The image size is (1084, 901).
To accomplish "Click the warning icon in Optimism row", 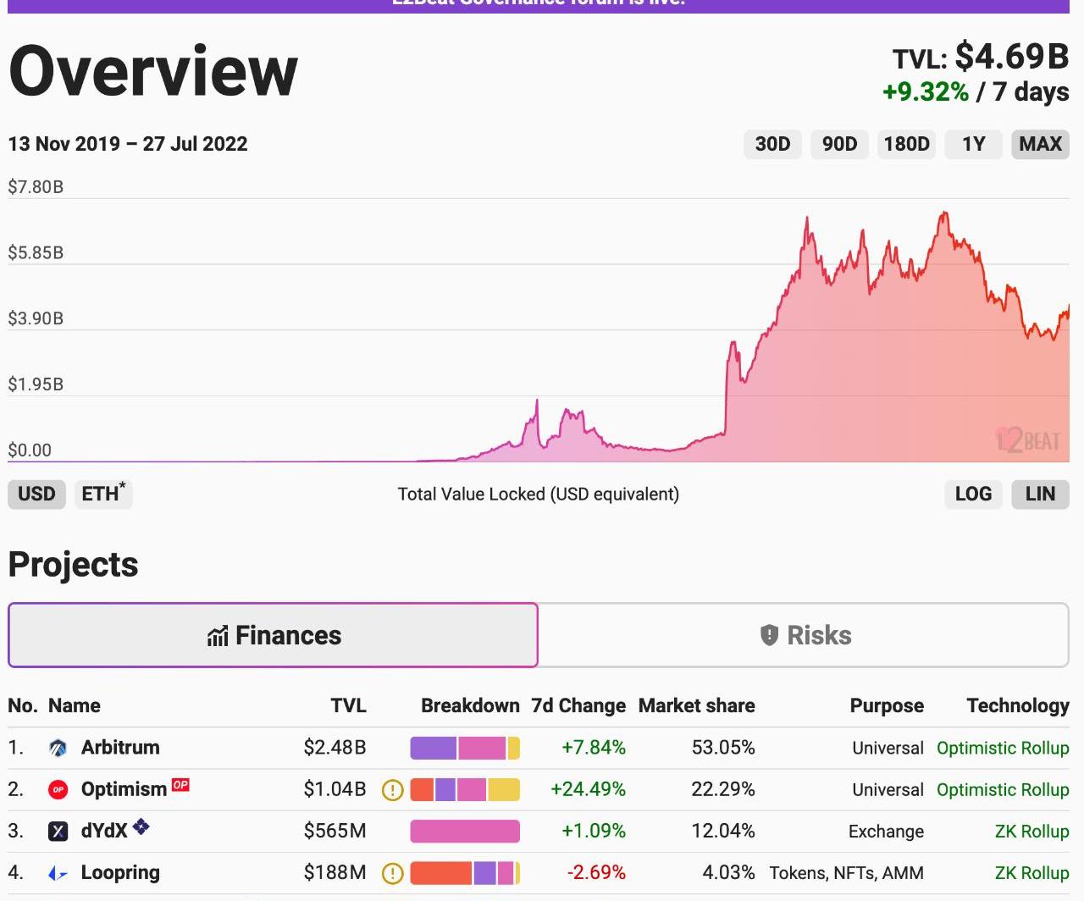I will click(392, 790).
